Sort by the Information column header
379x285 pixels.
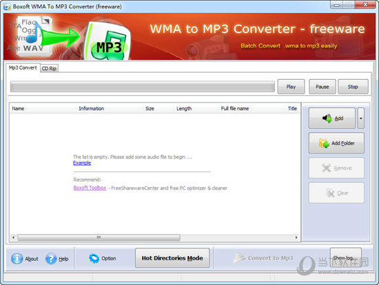pyautogui.click(x=110, y=109)
